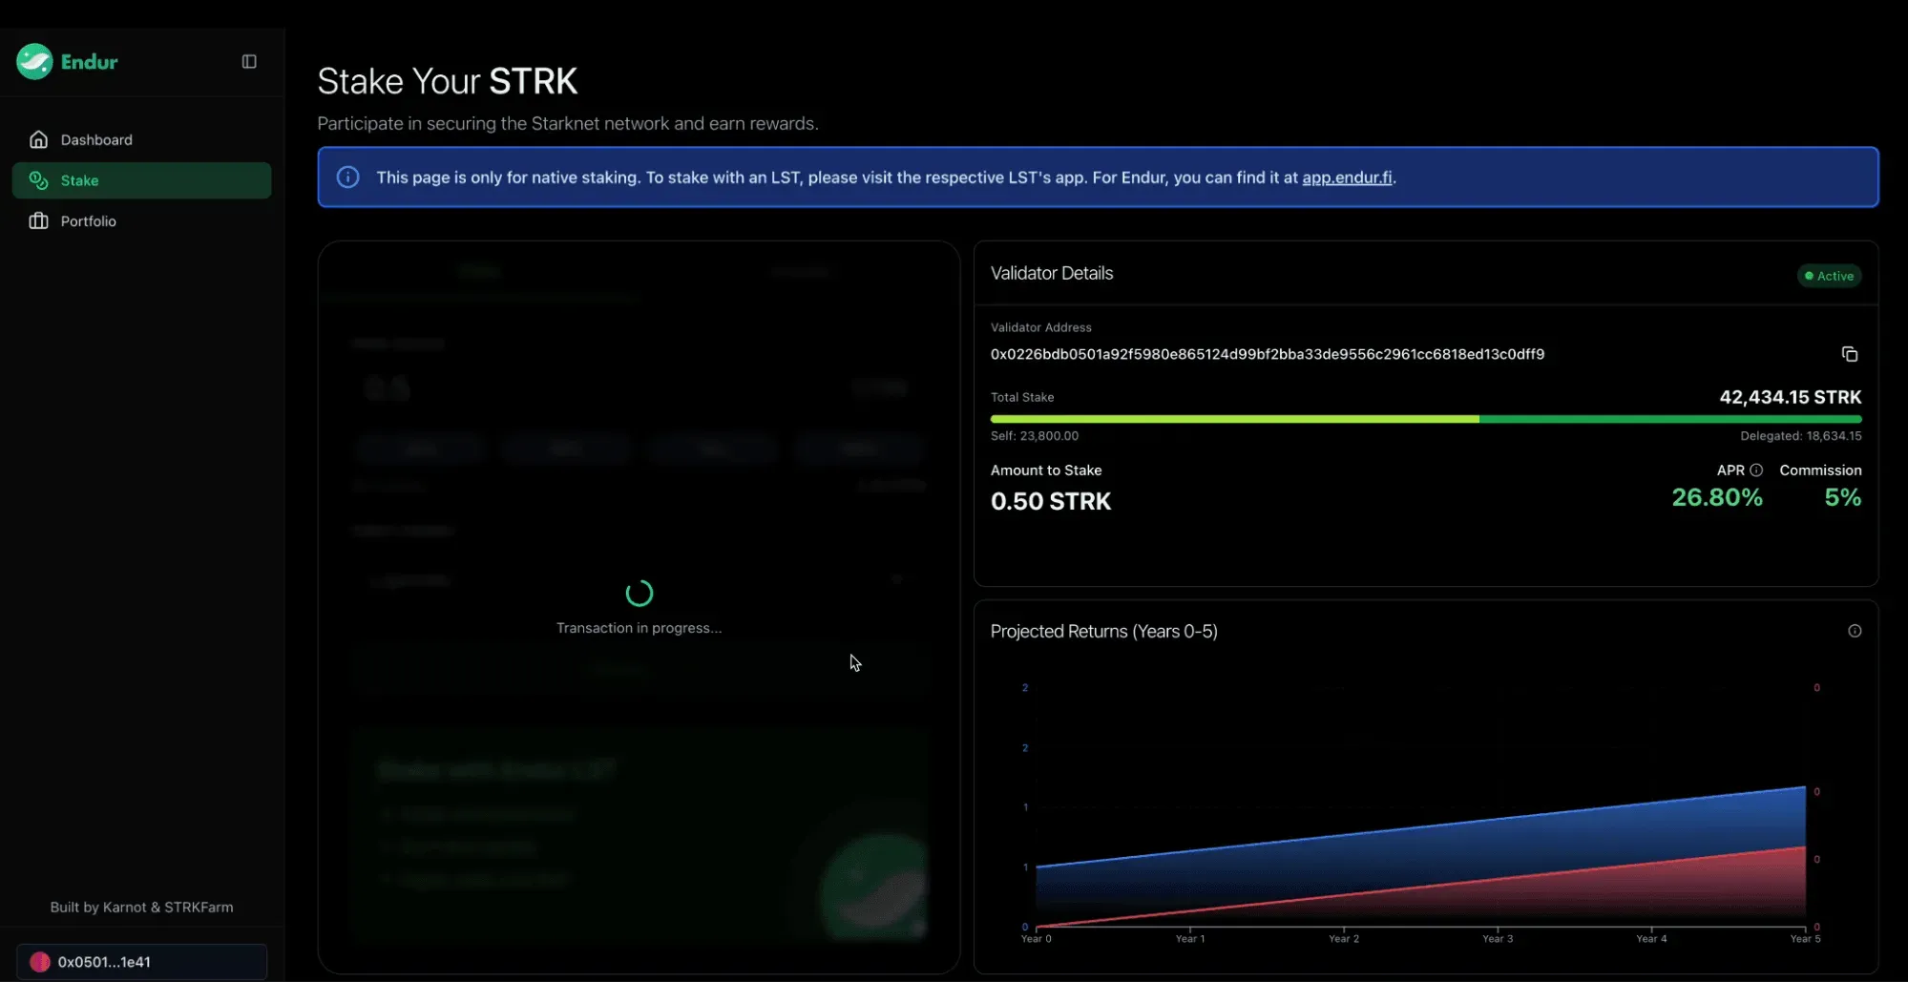The width and height of the screenshot is (1908, 982).
Task: Click the Portfolio briefcase icon
Action: tap(38, 221)
